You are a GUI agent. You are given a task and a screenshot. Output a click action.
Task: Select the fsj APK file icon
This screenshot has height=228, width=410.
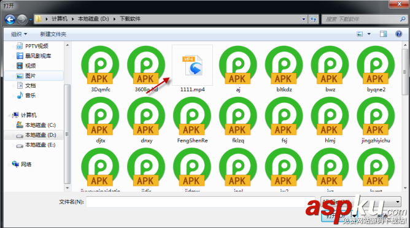[284, 116]
